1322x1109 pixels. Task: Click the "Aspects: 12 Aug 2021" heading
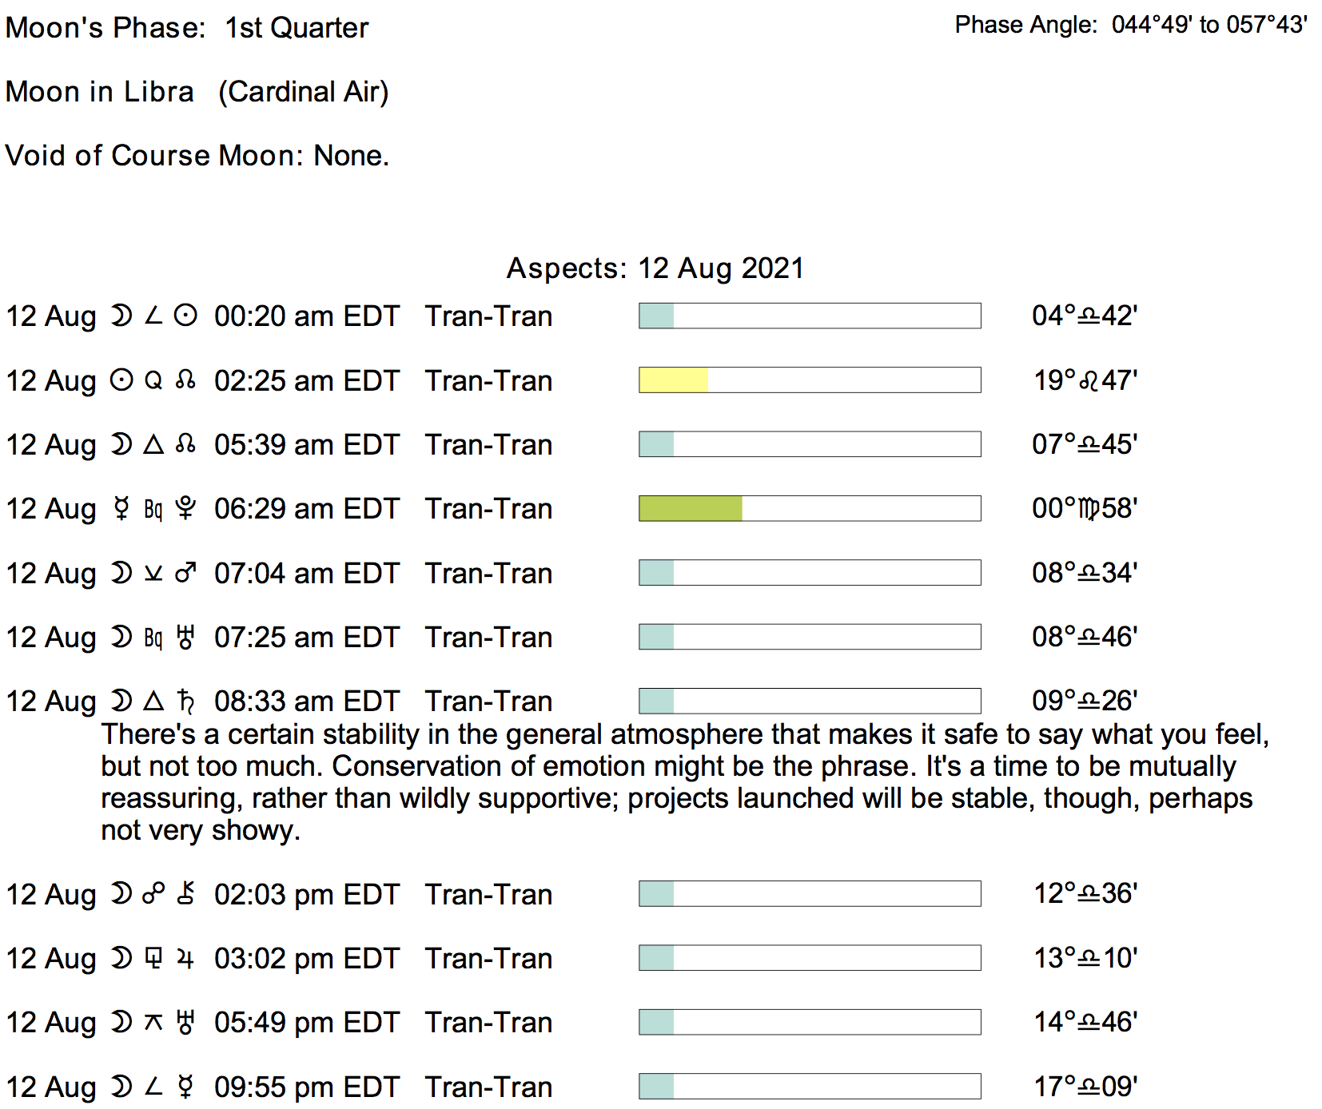(655, 268)
